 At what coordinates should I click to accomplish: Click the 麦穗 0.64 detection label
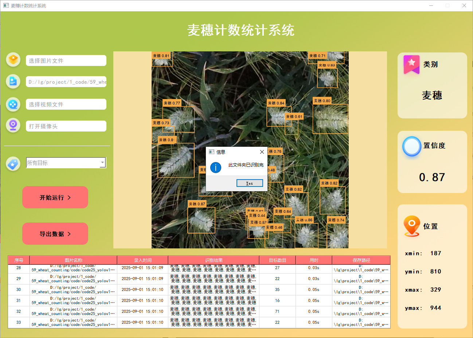(283, 211)
